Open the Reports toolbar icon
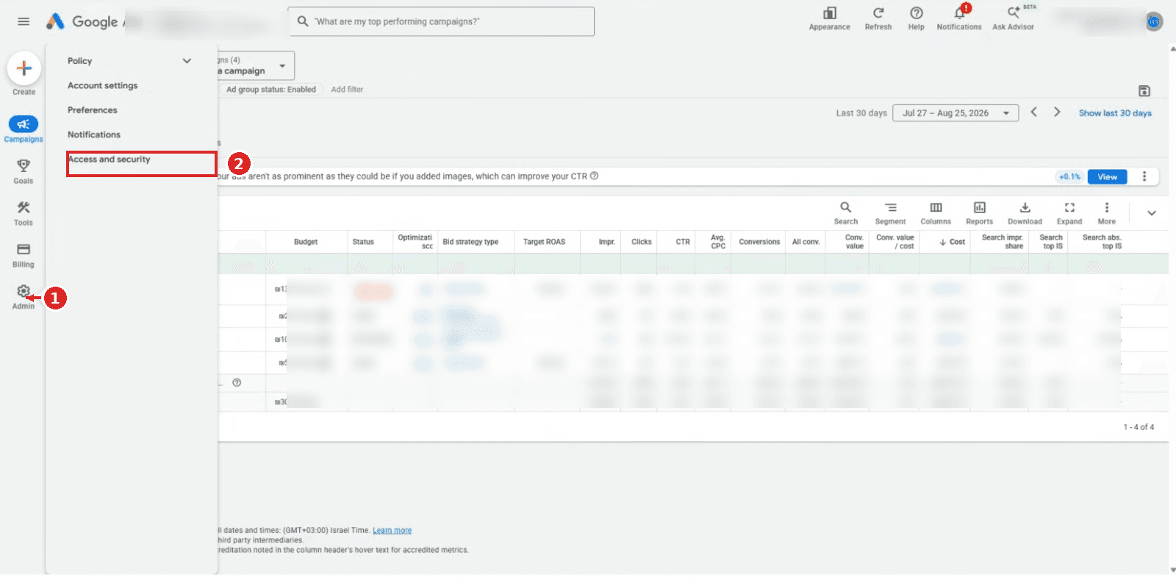The image size is (1176, 577). (980, 207)
